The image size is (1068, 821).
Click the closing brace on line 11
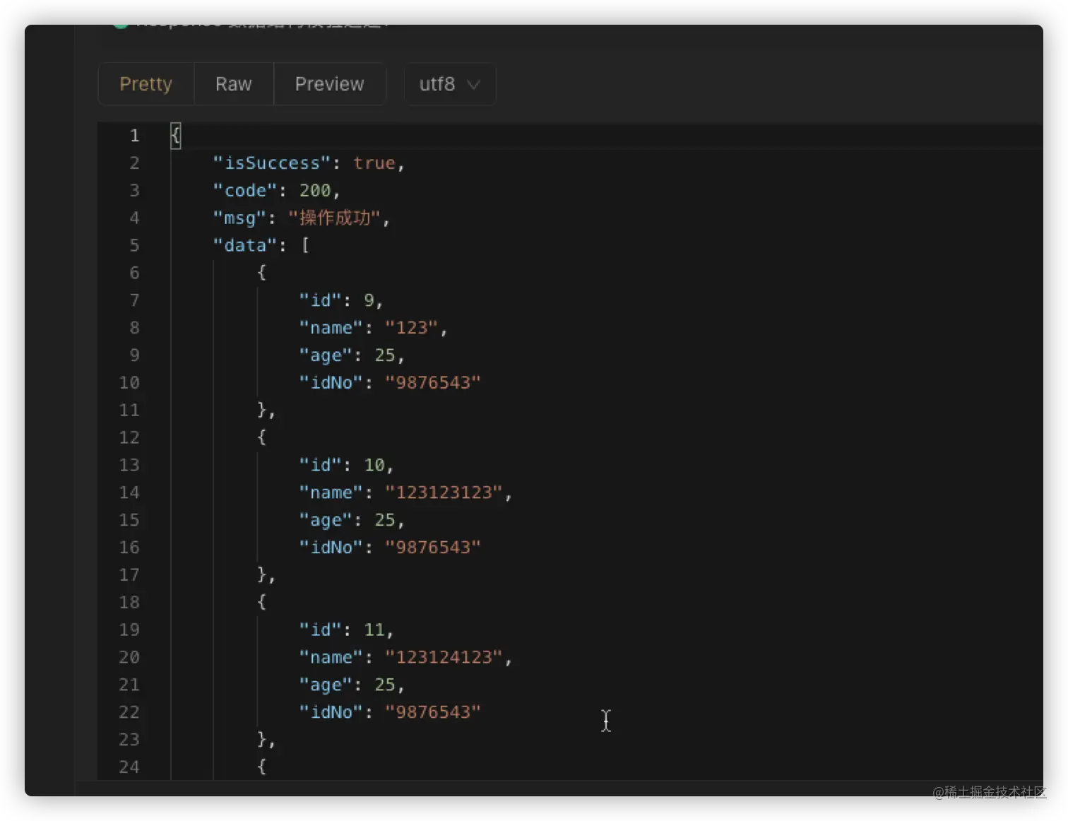[x=262, y=410]
